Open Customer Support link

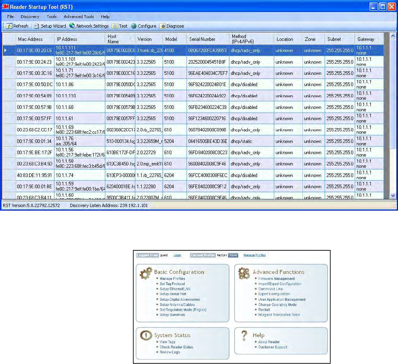click(273, 347)
